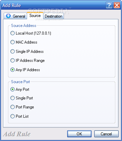
Task: Switch to the General tab
Action: coord(15,16)
